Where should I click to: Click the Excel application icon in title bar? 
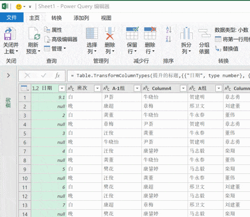[5, 6]
